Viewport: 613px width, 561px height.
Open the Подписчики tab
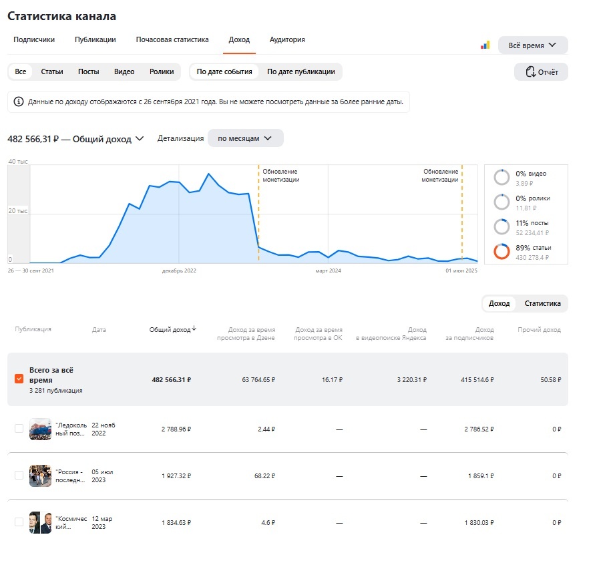pos(34,39)
